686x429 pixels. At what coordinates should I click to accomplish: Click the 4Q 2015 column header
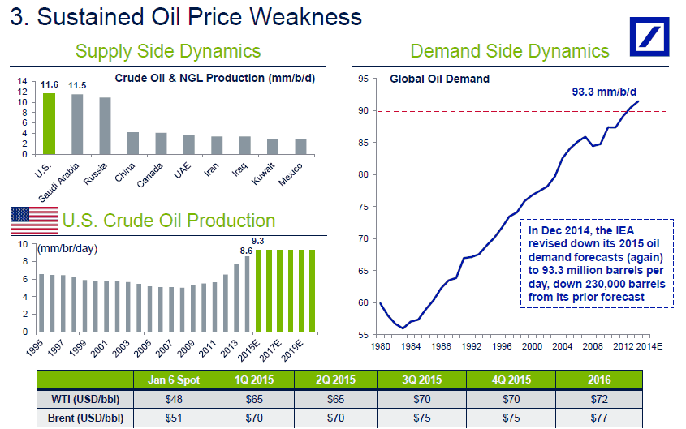pyautogui.click(x=511, y=380)
